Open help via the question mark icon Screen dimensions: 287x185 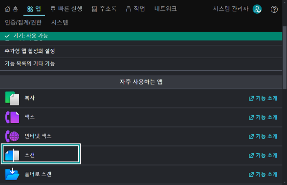coord(274,9)
